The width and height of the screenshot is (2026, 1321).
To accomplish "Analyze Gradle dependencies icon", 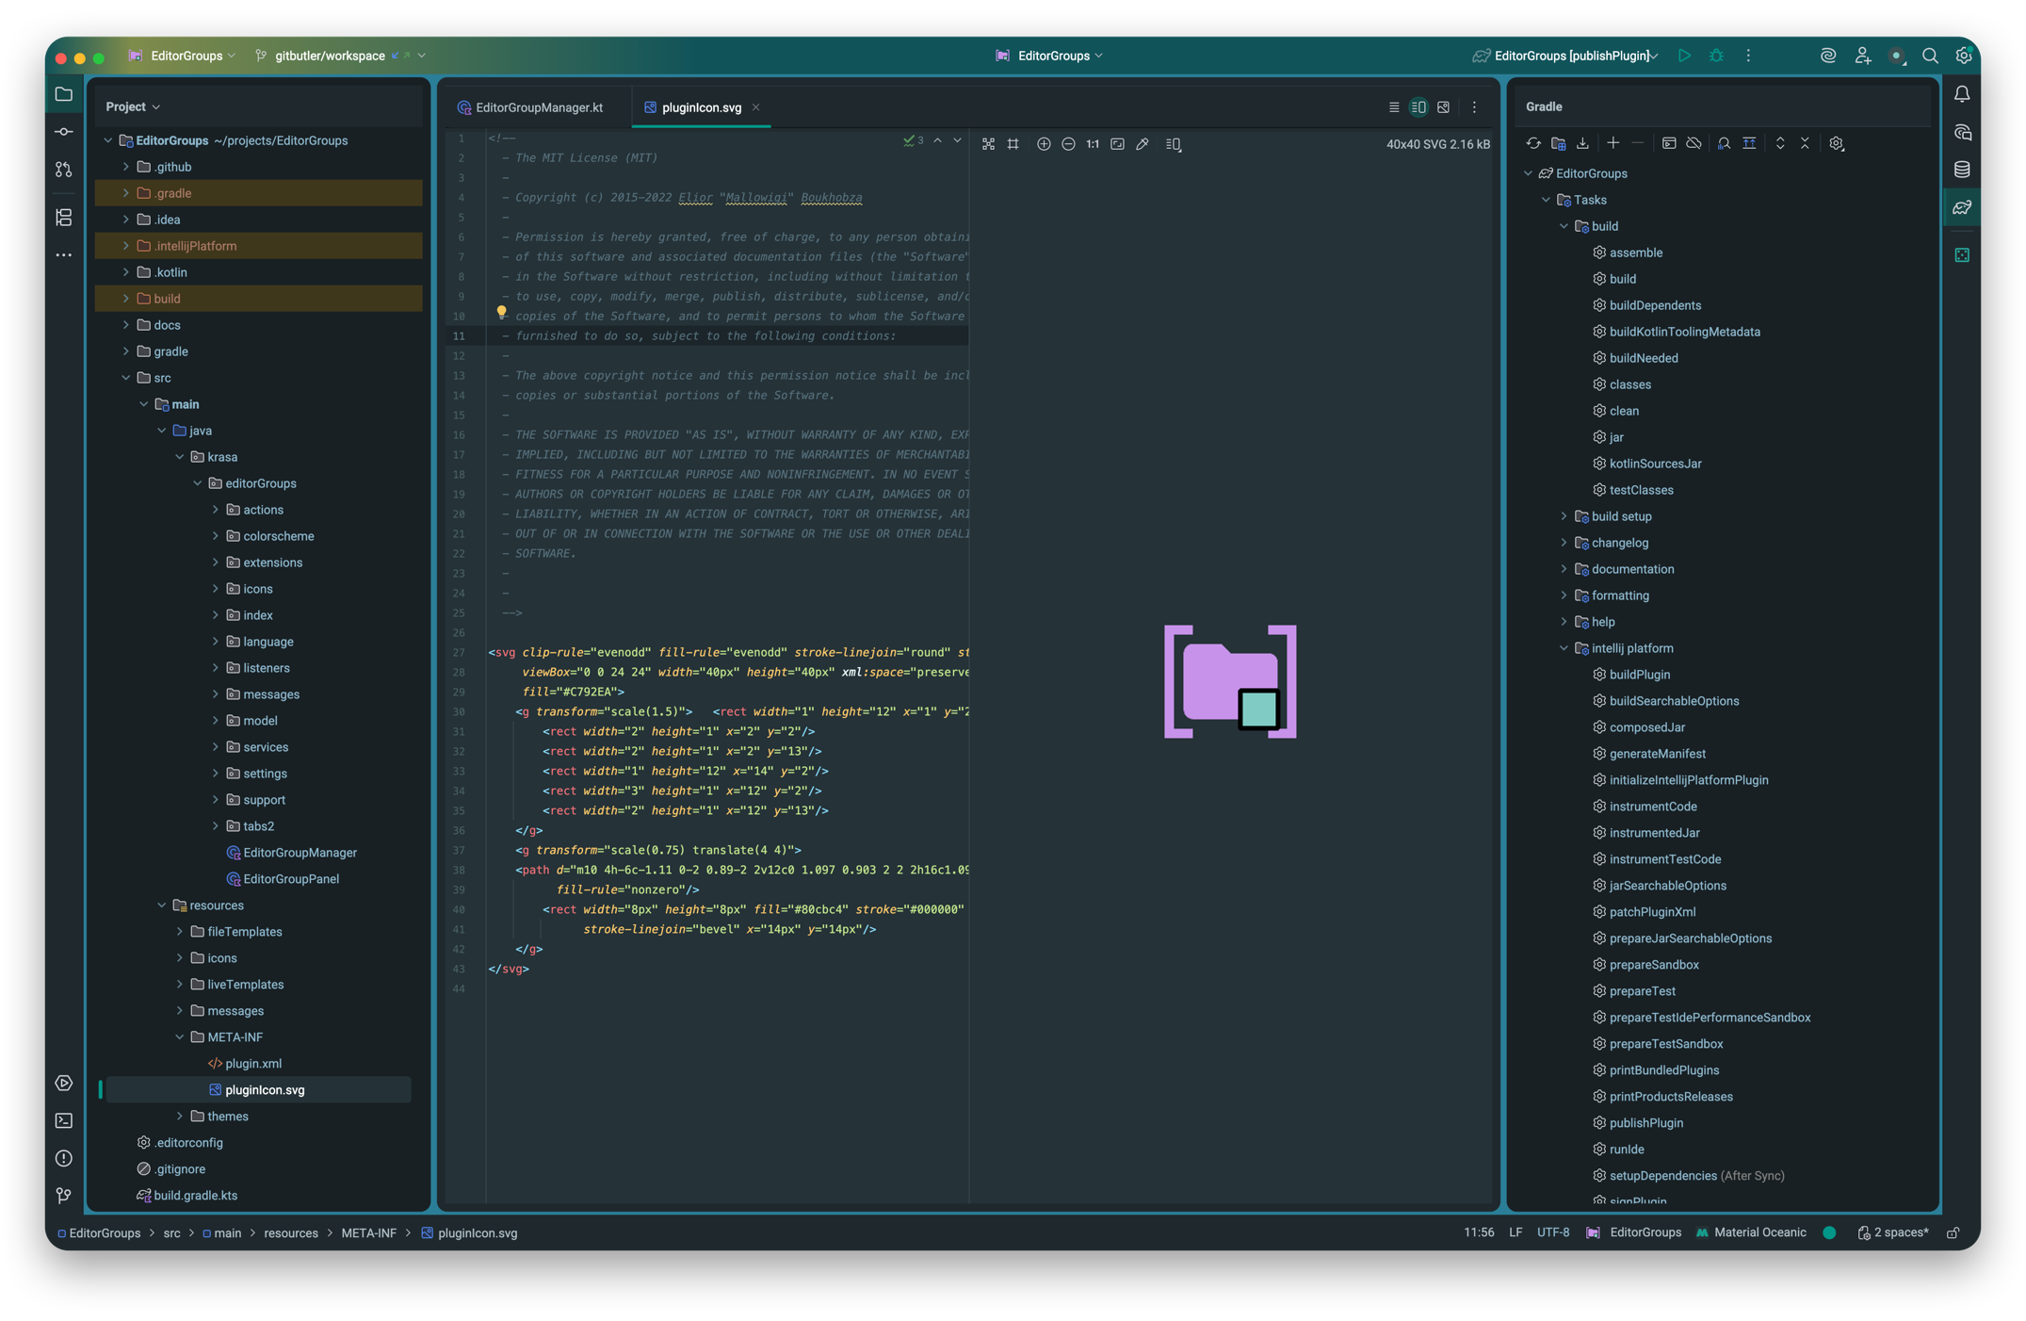I will tap(1724, 143).
